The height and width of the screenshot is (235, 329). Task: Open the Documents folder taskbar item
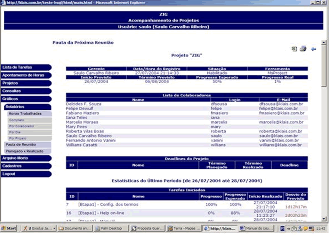(75, 228)
